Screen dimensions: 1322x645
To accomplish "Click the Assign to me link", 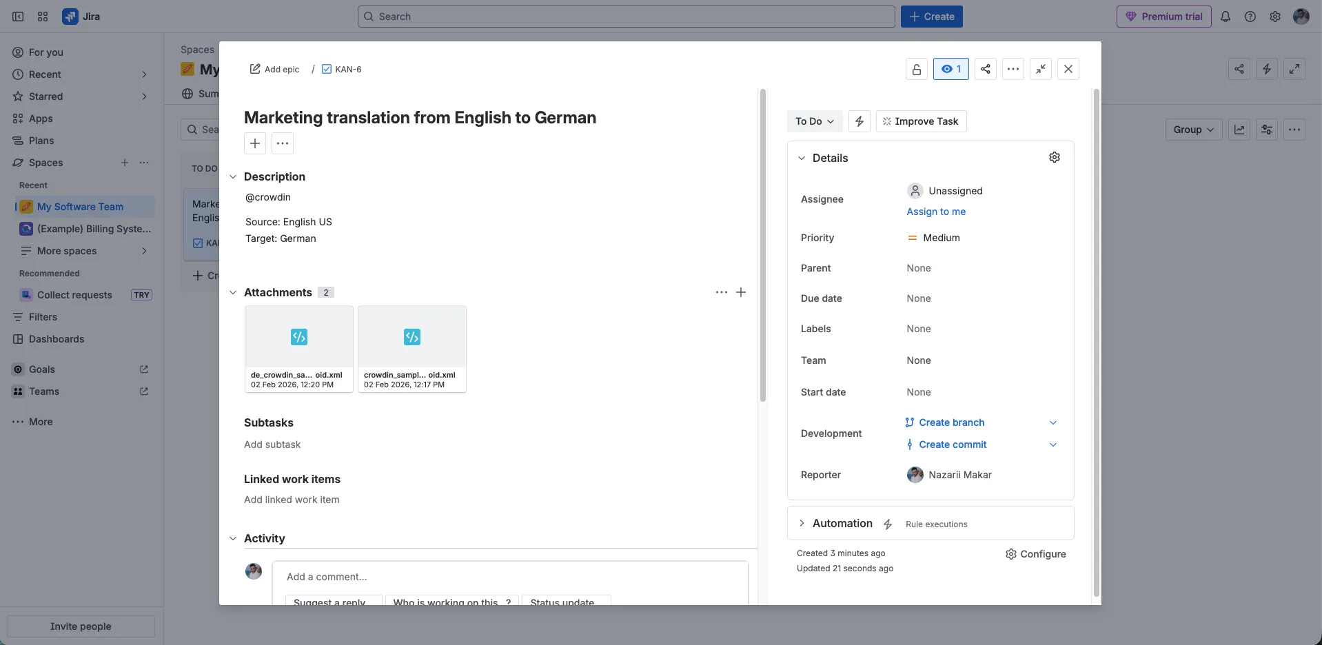I will pos(936,212).
